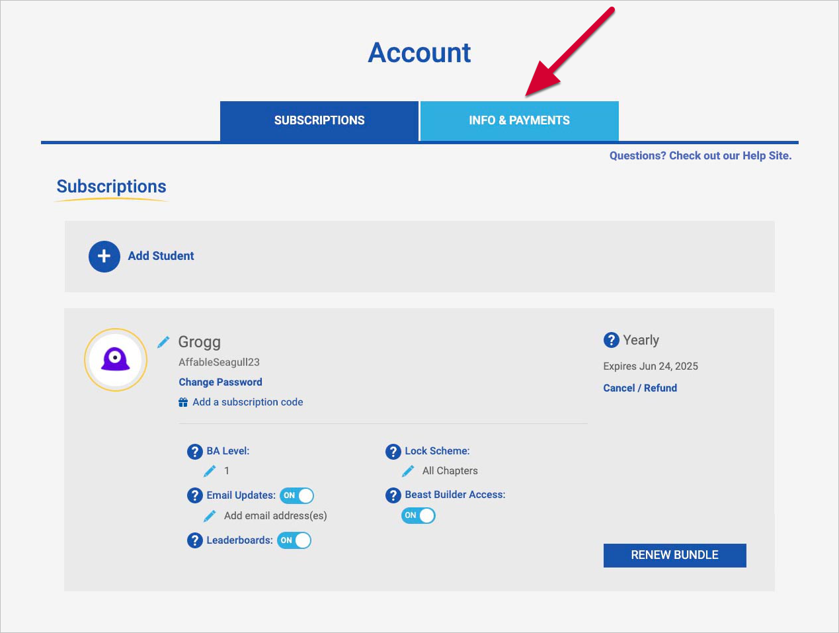Viewport: 839px width, 633px height.
Task: Click Expires Jun 24, 2025 text
Action: [x=651, y=366]
